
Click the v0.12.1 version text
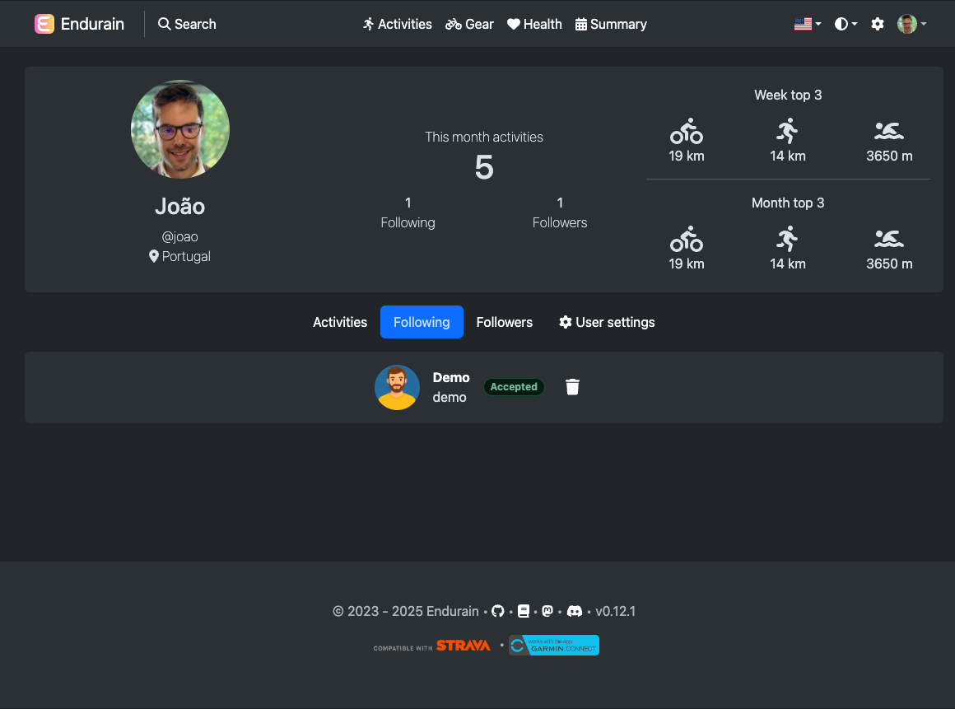point(615,611)
